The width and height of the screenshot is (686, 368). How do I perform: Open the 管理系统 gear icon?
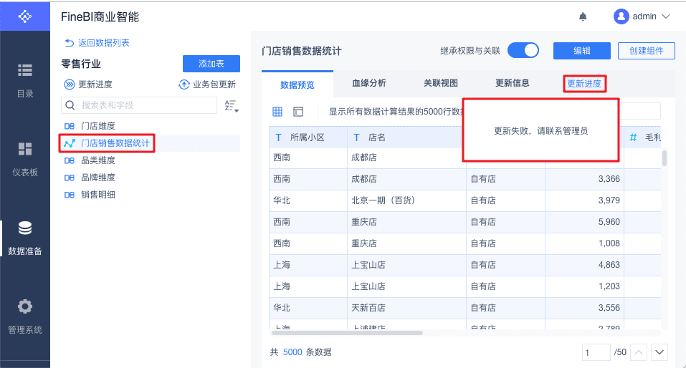tap(25, 306)
